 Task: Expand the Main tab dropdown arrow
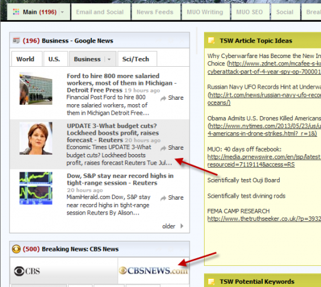(63, 12)
